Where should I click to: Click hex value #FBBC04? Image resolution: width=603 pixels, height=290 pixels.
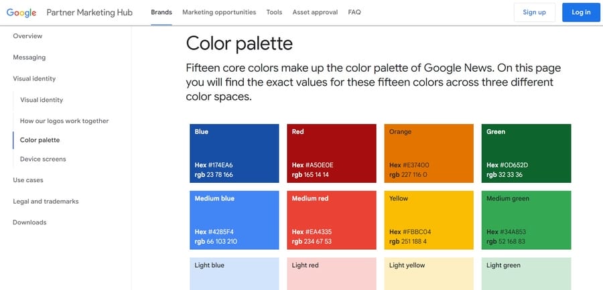(417, 232)
